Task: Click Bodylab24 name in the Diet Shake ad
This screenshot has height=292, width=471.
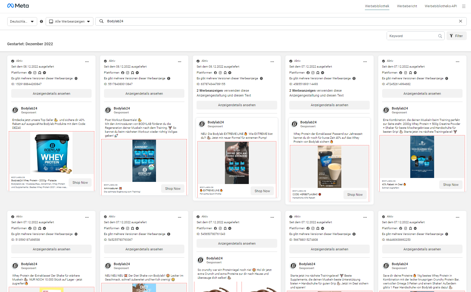Action: (122, 264)
